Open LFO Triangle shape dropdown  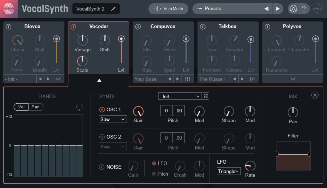point(228,171)
